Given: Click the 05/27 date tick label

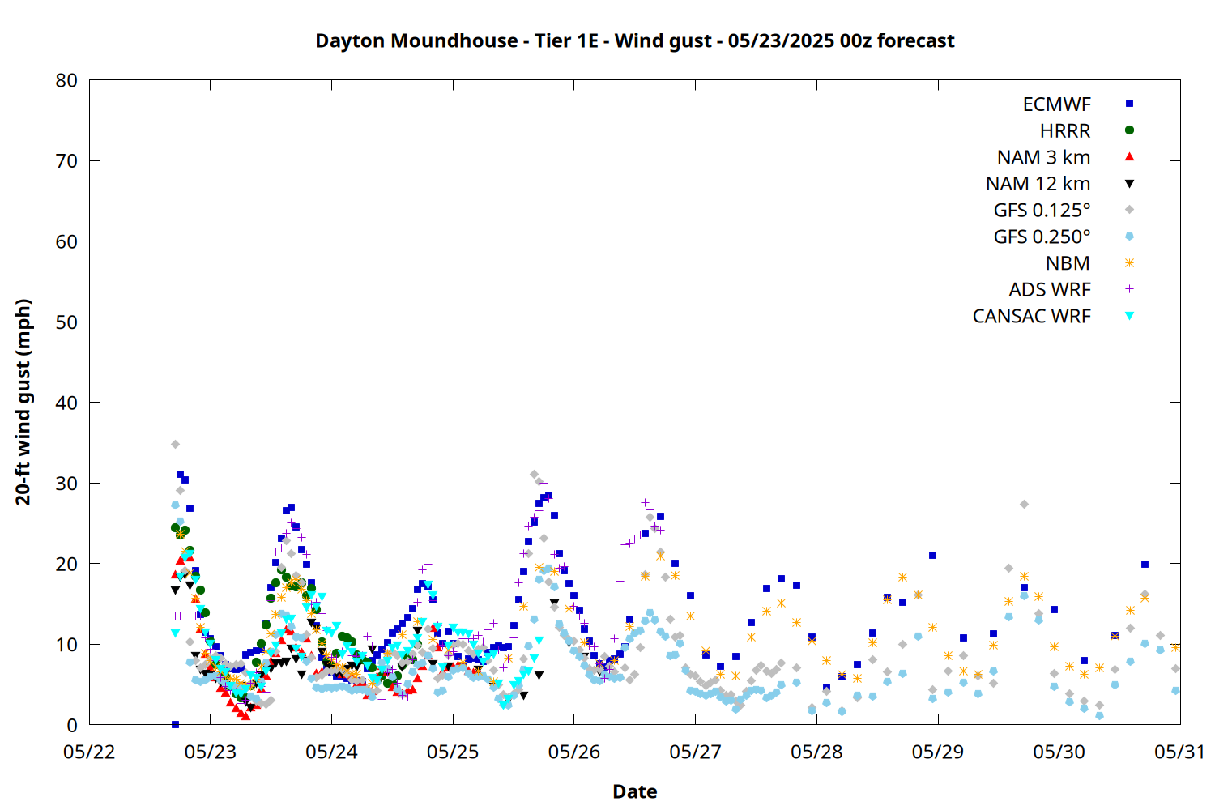Looking at the screenshot, I should (695, 752).
